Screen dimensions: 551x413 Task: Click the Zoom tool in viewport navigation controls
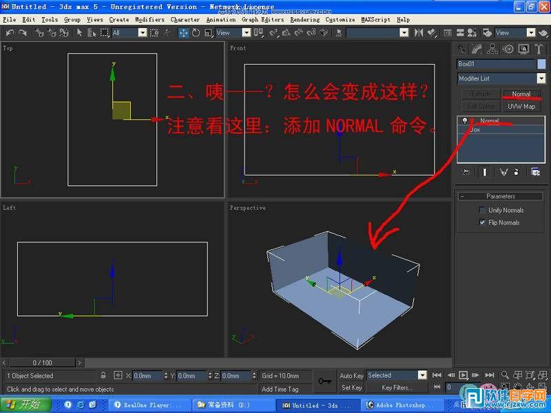505,375
